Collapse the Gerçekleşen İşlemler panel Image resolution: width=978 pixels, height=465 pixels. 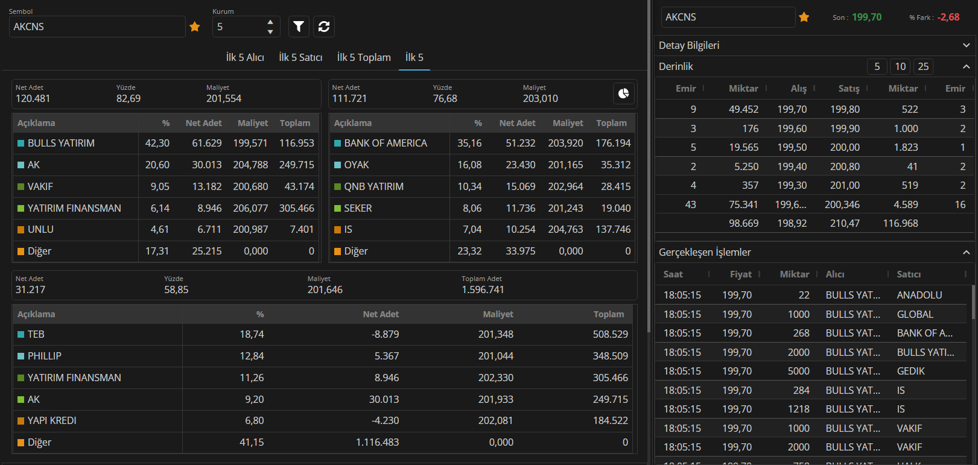pos(966,252)
